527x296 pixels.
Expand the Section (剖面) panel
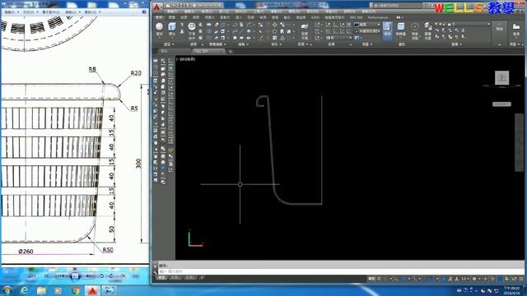pyautogui.click(x=303, y=44)
